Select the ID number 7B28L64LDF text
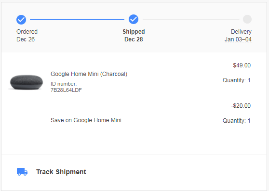The width and height of the screenshot is (269, 191). tap(66, 90)
